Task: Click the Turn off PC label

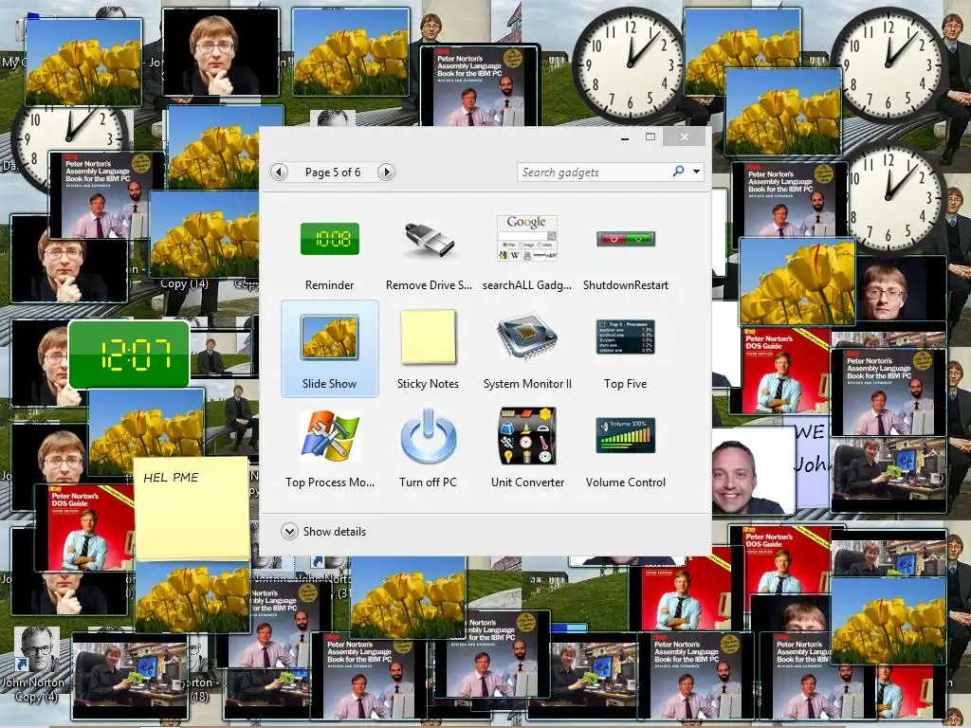Action: click(x=428, y=482)
